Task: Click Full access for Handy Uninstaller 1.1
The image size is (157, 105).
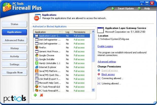Action: (x=79, y=63)
